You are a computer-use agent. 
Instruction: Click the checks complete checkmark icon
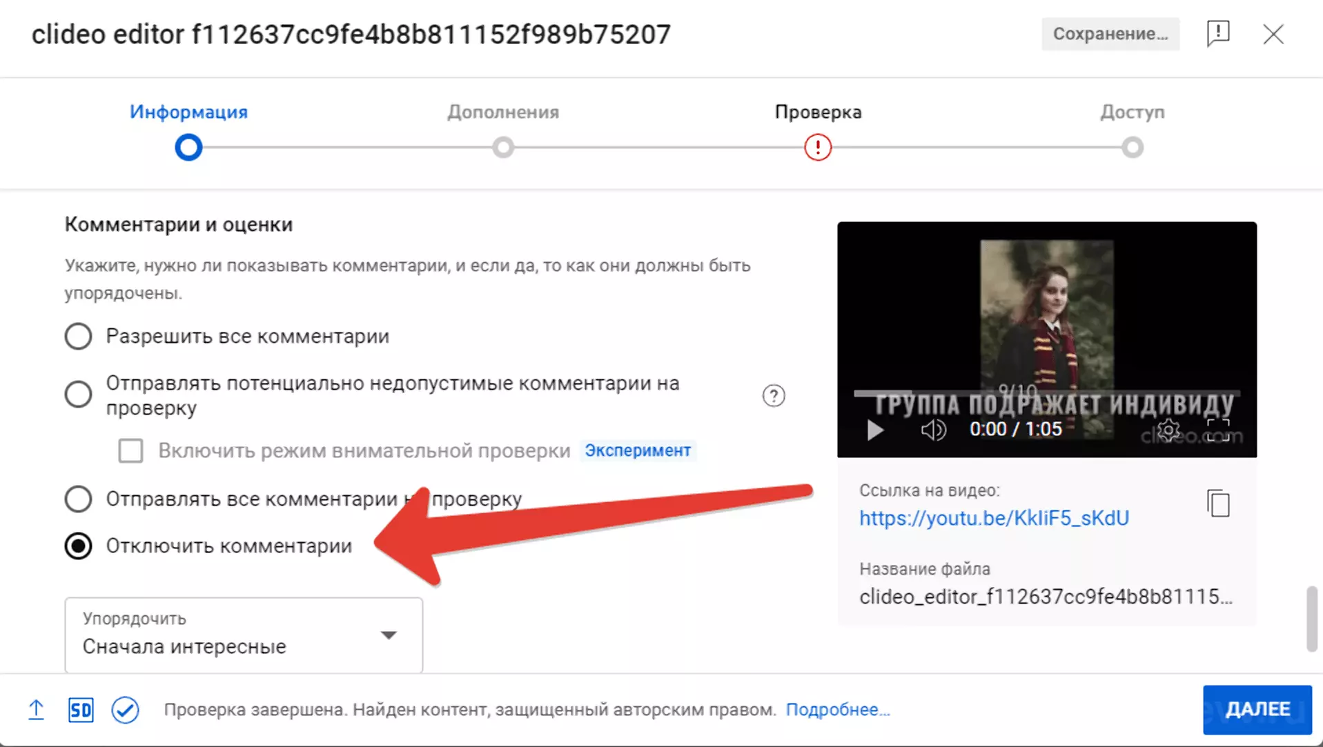coord(125,710)
